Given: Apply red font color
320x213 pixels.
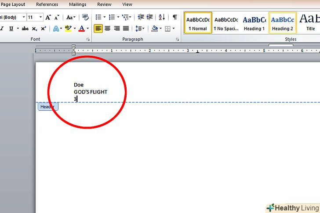Looking at the screenshot, I should (x=82, y=29).
